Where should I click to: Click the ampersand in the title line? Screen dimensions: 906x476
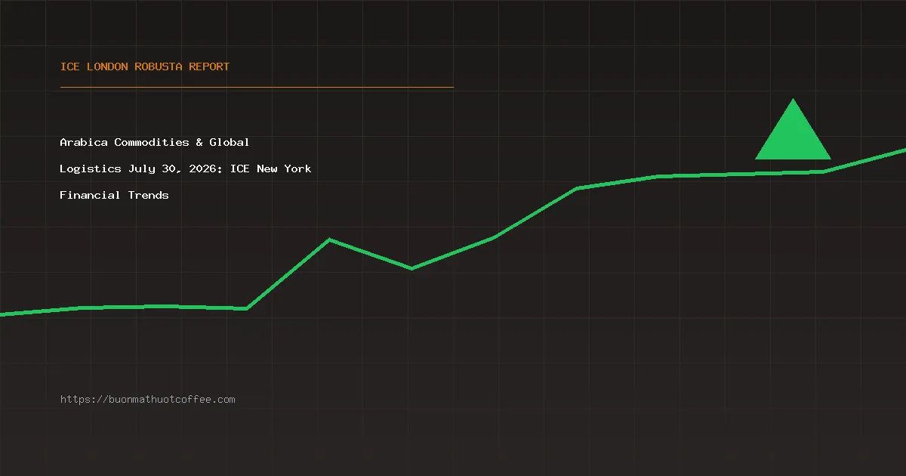tap(199, 142)
